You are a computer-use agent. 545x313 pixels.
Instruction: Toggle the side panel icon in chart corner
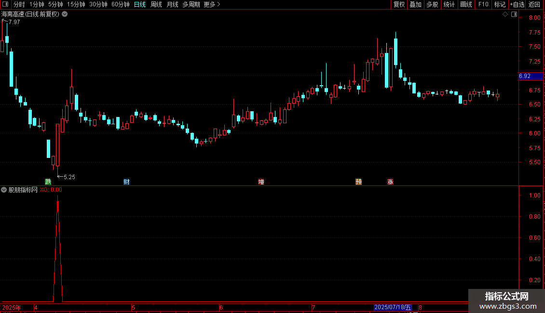coord(514,14)
